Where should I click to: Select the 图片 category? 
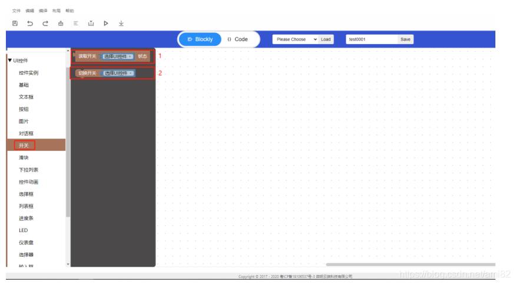click(24, 121)
